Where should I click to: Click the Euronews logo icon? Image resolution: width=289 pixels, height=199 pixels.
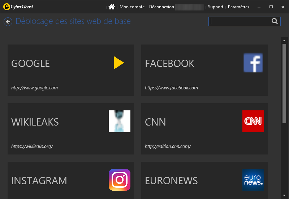click(253, 180)
